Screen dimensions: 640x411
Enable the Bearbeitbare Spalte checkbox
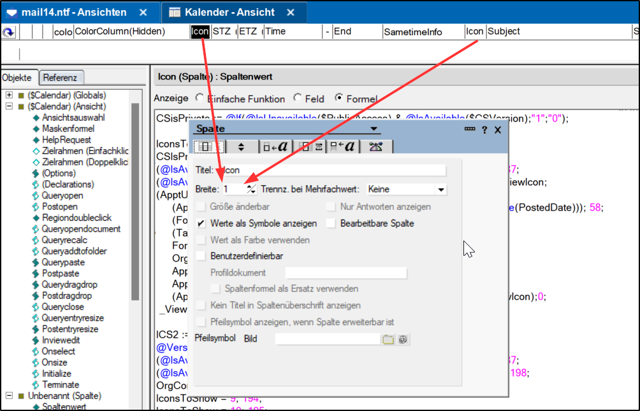coord(330,223)
